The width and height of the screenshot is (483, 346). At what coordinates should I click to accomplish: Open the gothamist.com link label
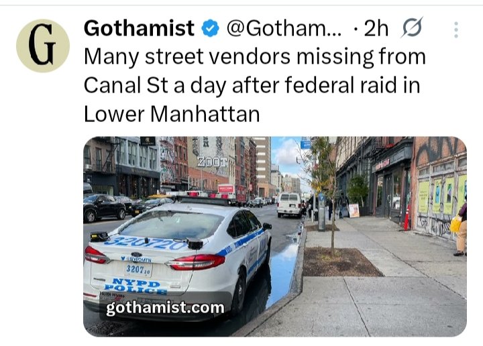[165, 308]
